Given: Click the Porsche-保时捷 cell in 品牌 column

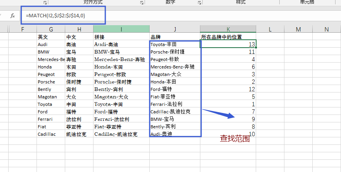Looking at the screenshot, I should coord(175,52).
